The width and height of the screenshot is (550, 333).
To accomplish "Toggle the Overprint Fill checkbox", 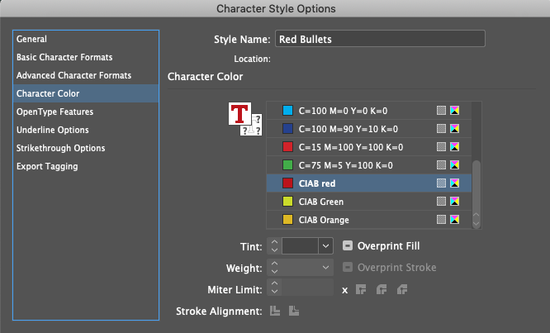I will (x=348, y=245).
